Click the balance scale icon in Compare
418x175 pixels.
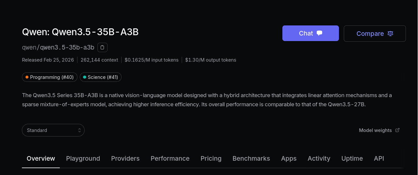coord(390,34)
